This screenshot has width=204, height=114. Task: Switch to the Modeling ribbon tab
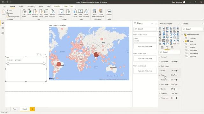pos(31,6)
